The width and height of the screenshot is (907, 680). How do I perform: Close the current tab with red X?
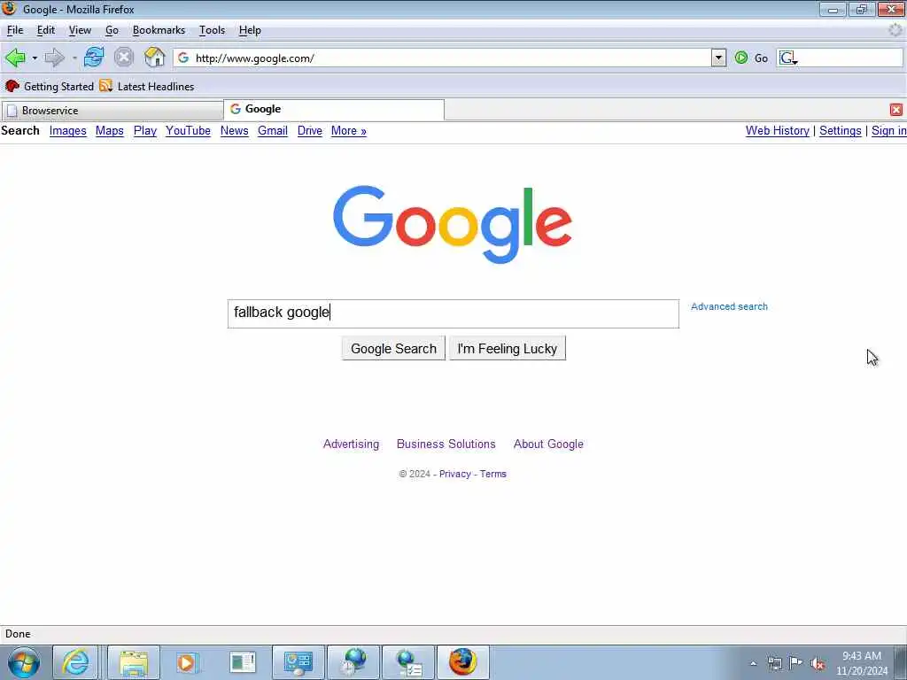click(896, 109)
